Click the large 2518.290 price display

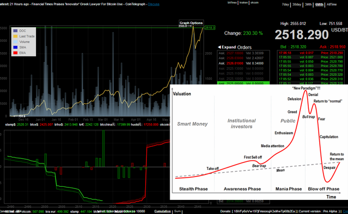click(x=302, y=35)
